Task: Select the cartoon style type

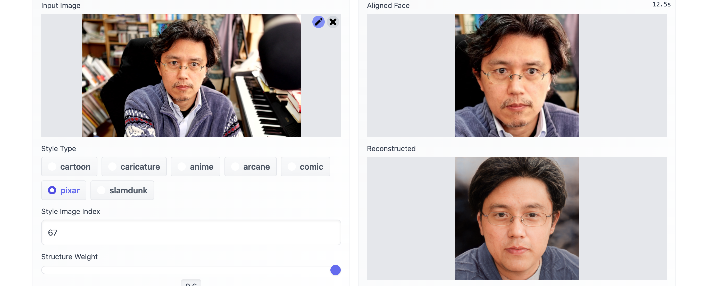Action: pos(69,167)
